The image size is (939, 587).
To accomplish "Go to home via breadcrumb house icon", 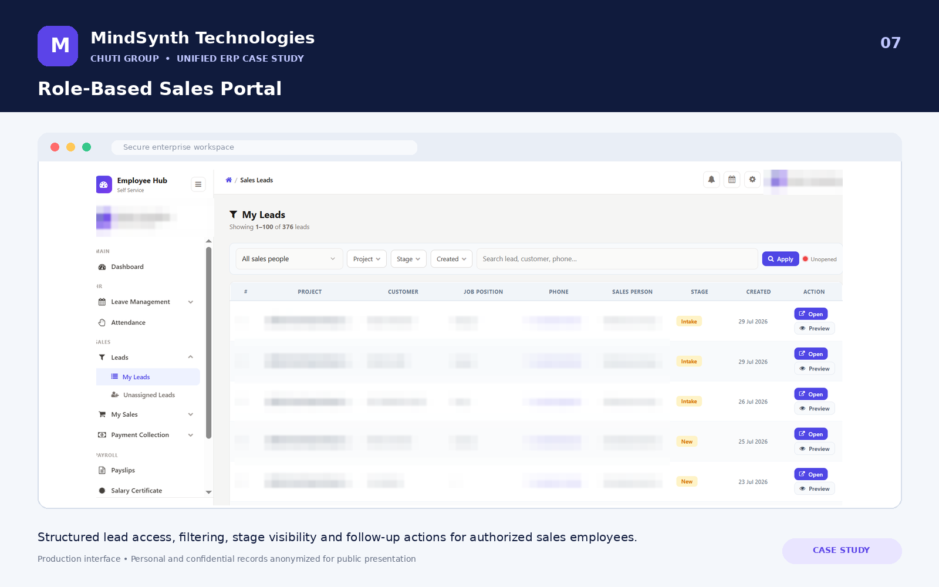I will pyautogui.click(x=229, y=180).
